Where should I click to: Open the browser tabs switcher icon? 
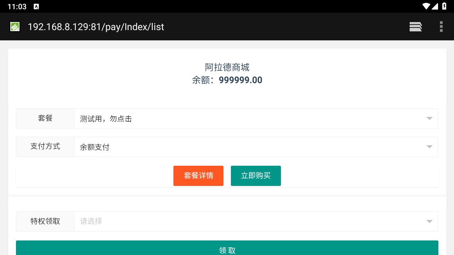click(415, 27)
